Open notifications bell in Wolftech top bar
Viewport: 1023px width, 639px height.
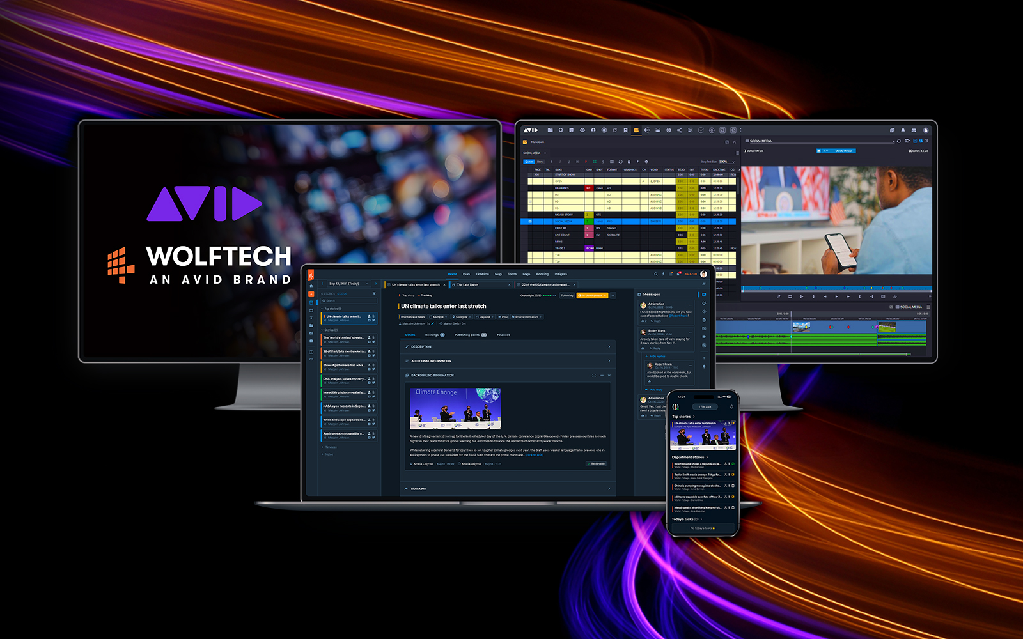[678, 274]
